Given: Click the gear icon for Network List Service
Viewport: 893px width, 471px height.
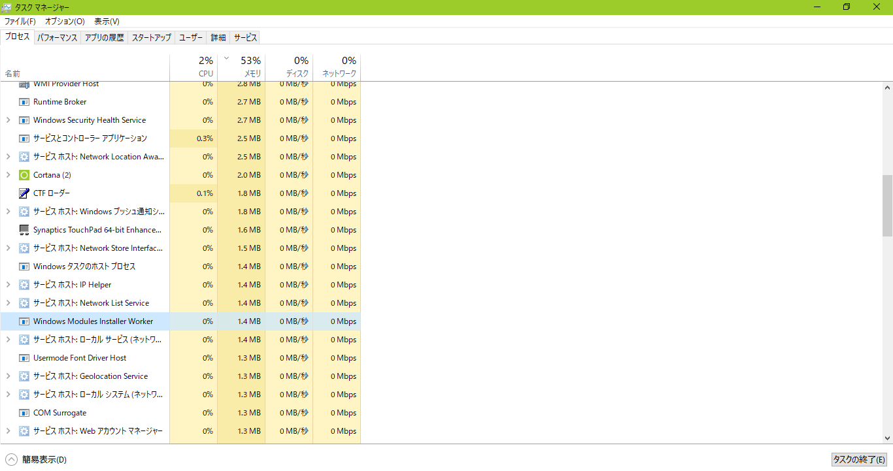Looking at the screenshot, I should [x=24, y=303].
